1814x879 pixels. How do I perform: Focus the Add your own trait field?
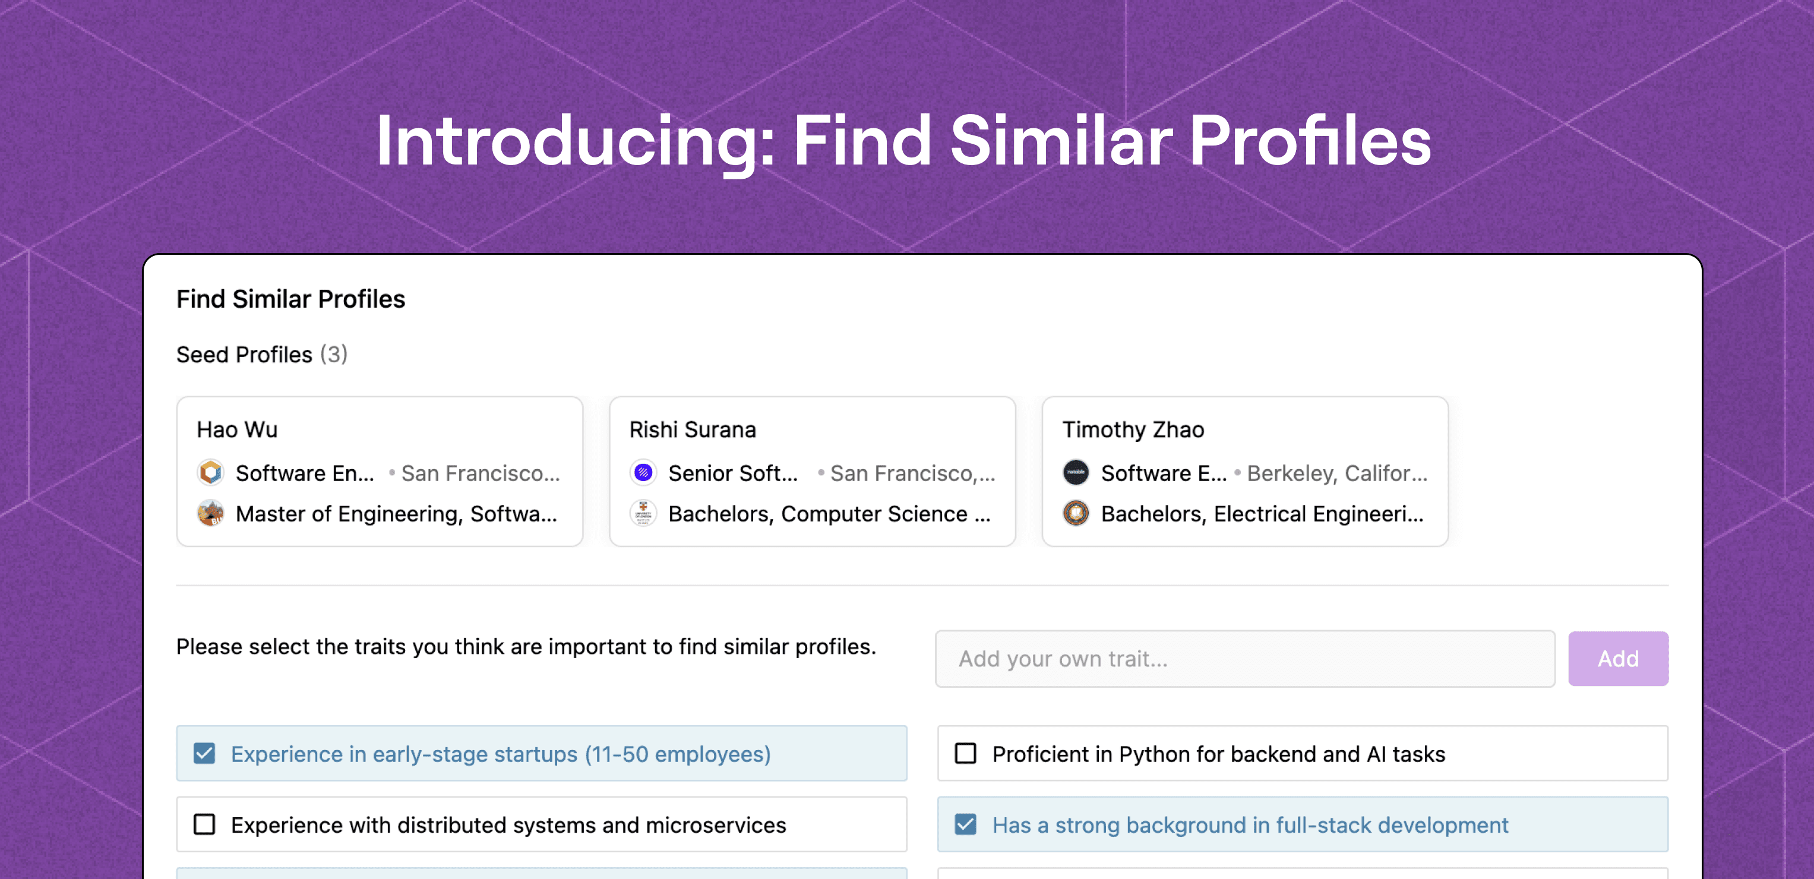click(x=1245, y=659)
